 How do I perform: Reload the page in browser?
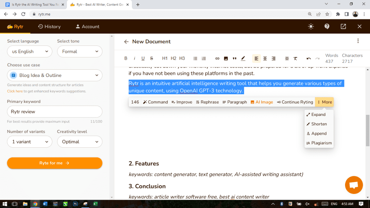(23, 14)
